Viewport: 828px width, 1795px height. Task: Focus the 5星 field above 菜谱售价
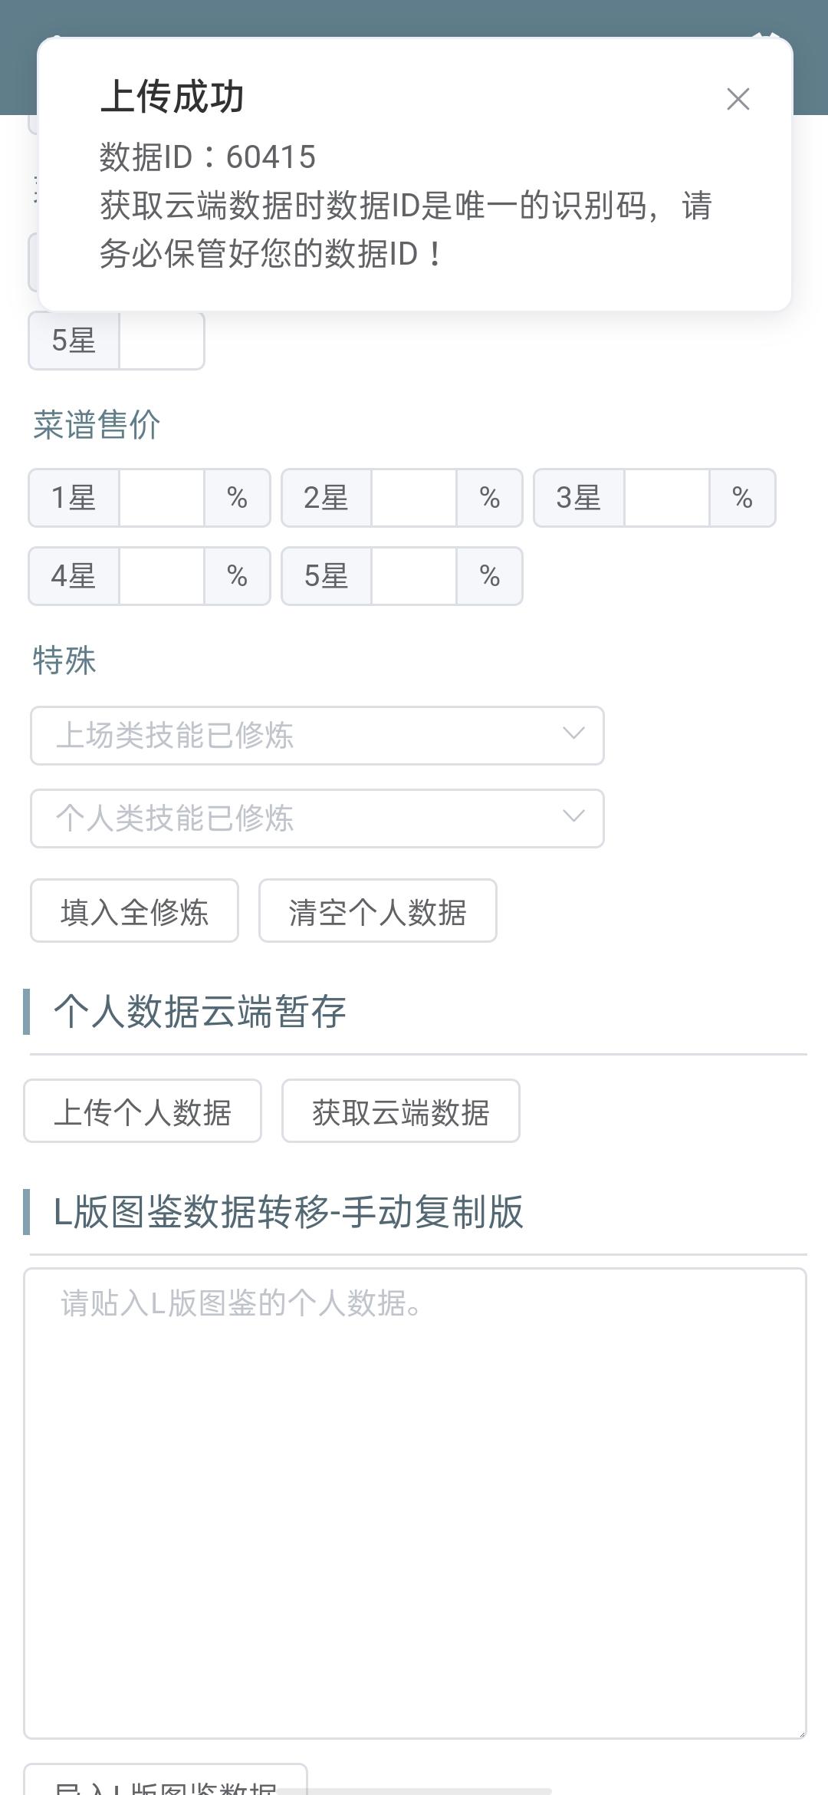tap(162, 341)
